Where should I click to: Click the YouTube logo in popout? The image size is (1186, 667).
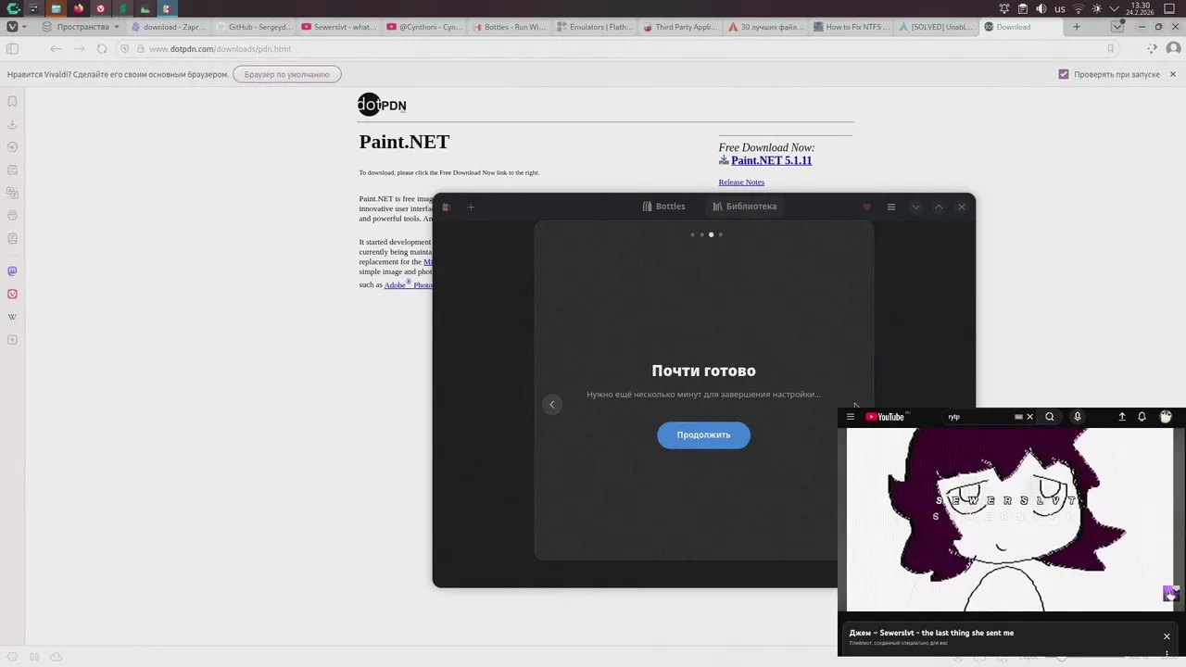coord(885,417)
